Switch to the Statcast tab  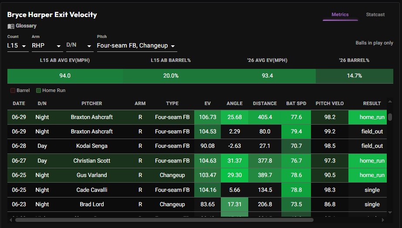click(375, 15)
